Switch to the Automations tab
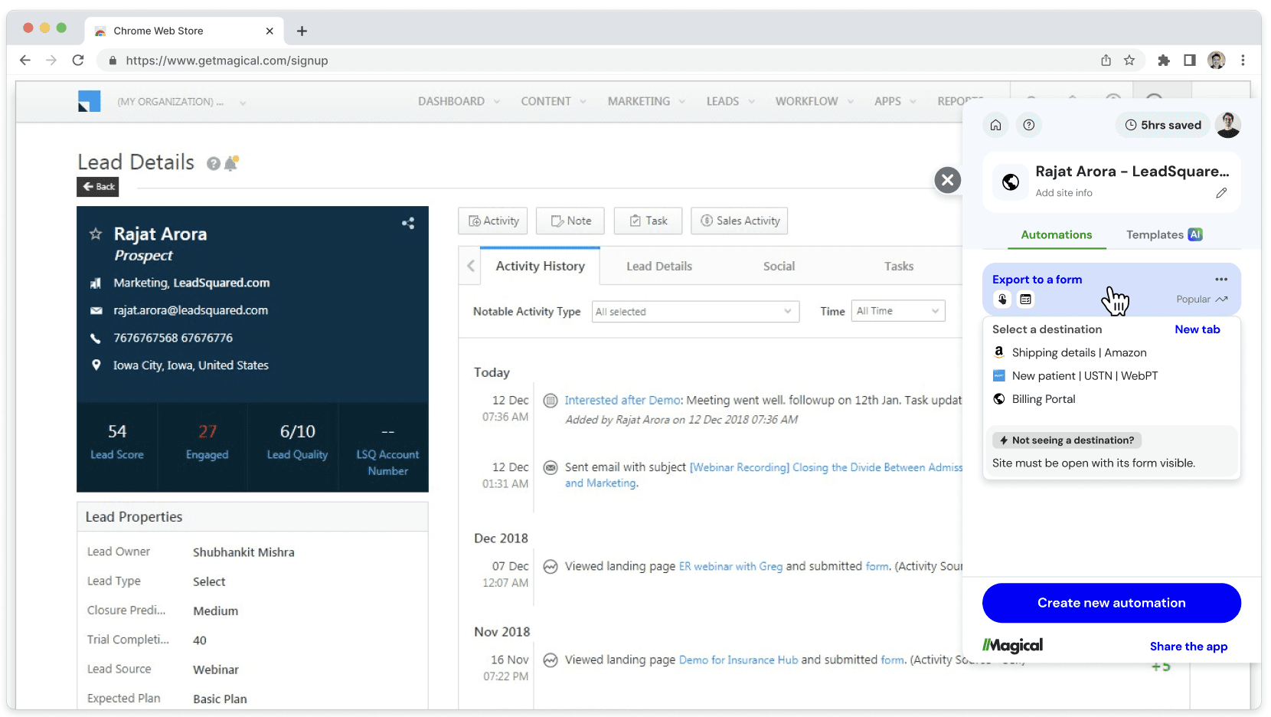The width and height of the screenshot is (1271, 717). pyautogui.click(x=1057, y=235)
